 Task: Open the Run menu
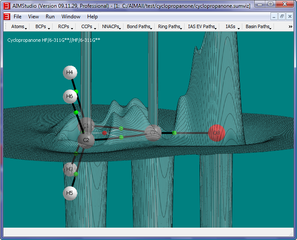coord(50,17)
